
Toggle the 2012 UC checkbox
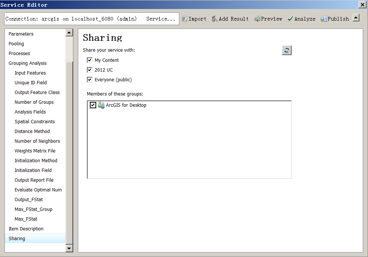[x=89, y=70]
